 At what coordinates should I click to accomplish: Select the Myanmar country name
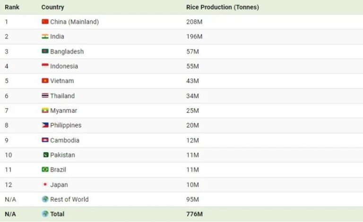point(63,111)
